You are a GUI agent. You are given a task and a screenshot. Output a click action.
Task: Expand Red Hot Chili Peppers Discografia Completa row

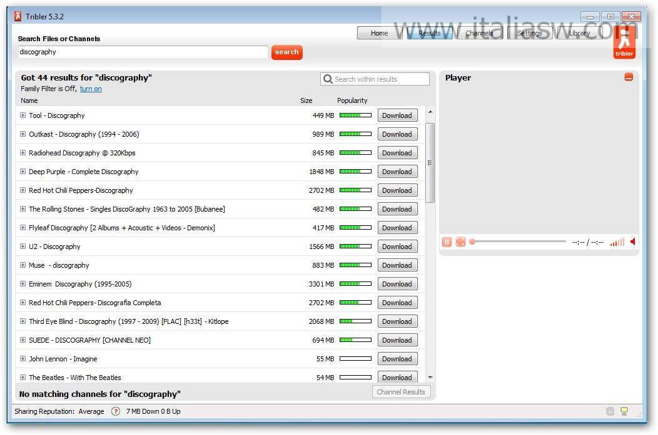[x=23, y=302]
